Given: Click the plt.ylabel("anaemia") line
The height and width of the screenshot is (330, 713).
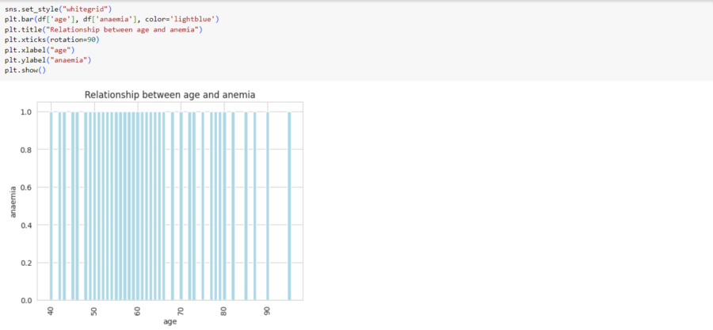Looking at the screenshot, I should pos(48,60).
